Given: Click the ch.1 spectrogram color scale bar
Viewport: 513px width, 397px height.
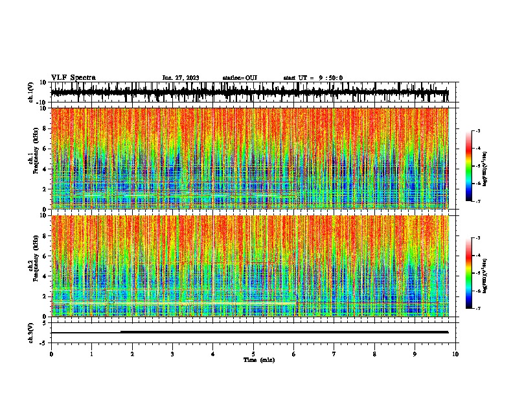Looking at the screenshot, I should (468, 166).
